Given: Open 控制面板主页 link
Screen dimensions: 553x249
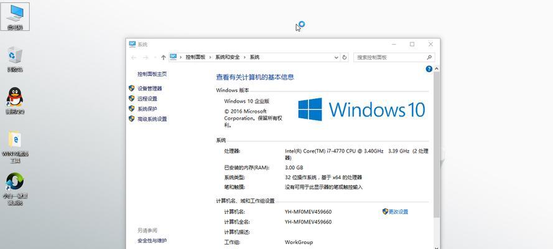Looking at the screenshot, I should pyautogui.click(x=152, y=74).
